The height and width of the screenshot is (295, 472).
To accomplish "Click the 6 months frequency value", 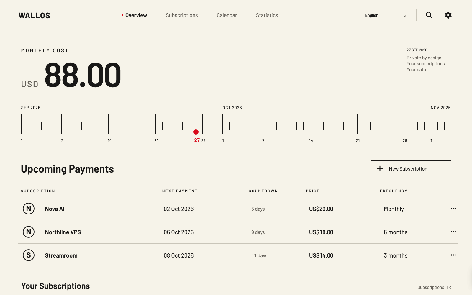I will (x=396, y=232).
